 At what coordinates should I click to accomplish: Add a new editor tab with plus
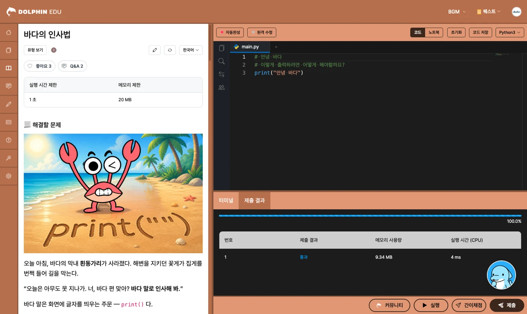[276, 47]
